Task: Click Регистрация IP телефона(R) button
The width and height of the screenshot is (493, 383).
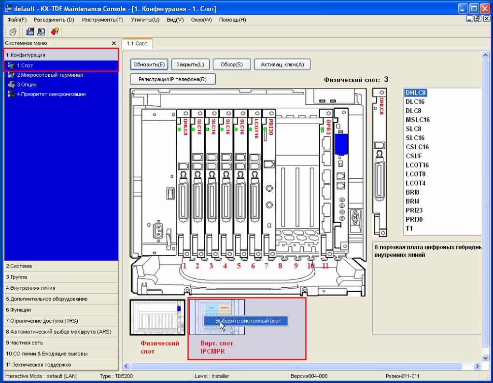Action: [x=172, y=79]
